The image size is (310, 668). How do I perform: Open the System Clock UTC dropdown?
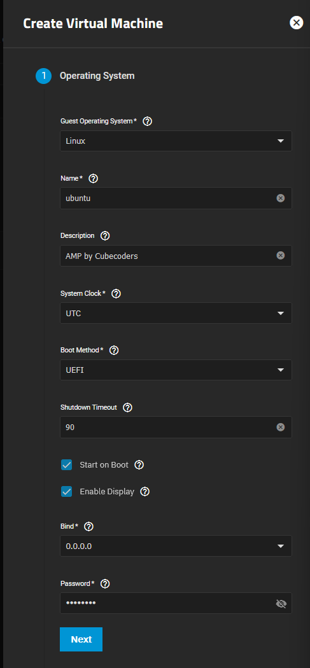(176, 313)
